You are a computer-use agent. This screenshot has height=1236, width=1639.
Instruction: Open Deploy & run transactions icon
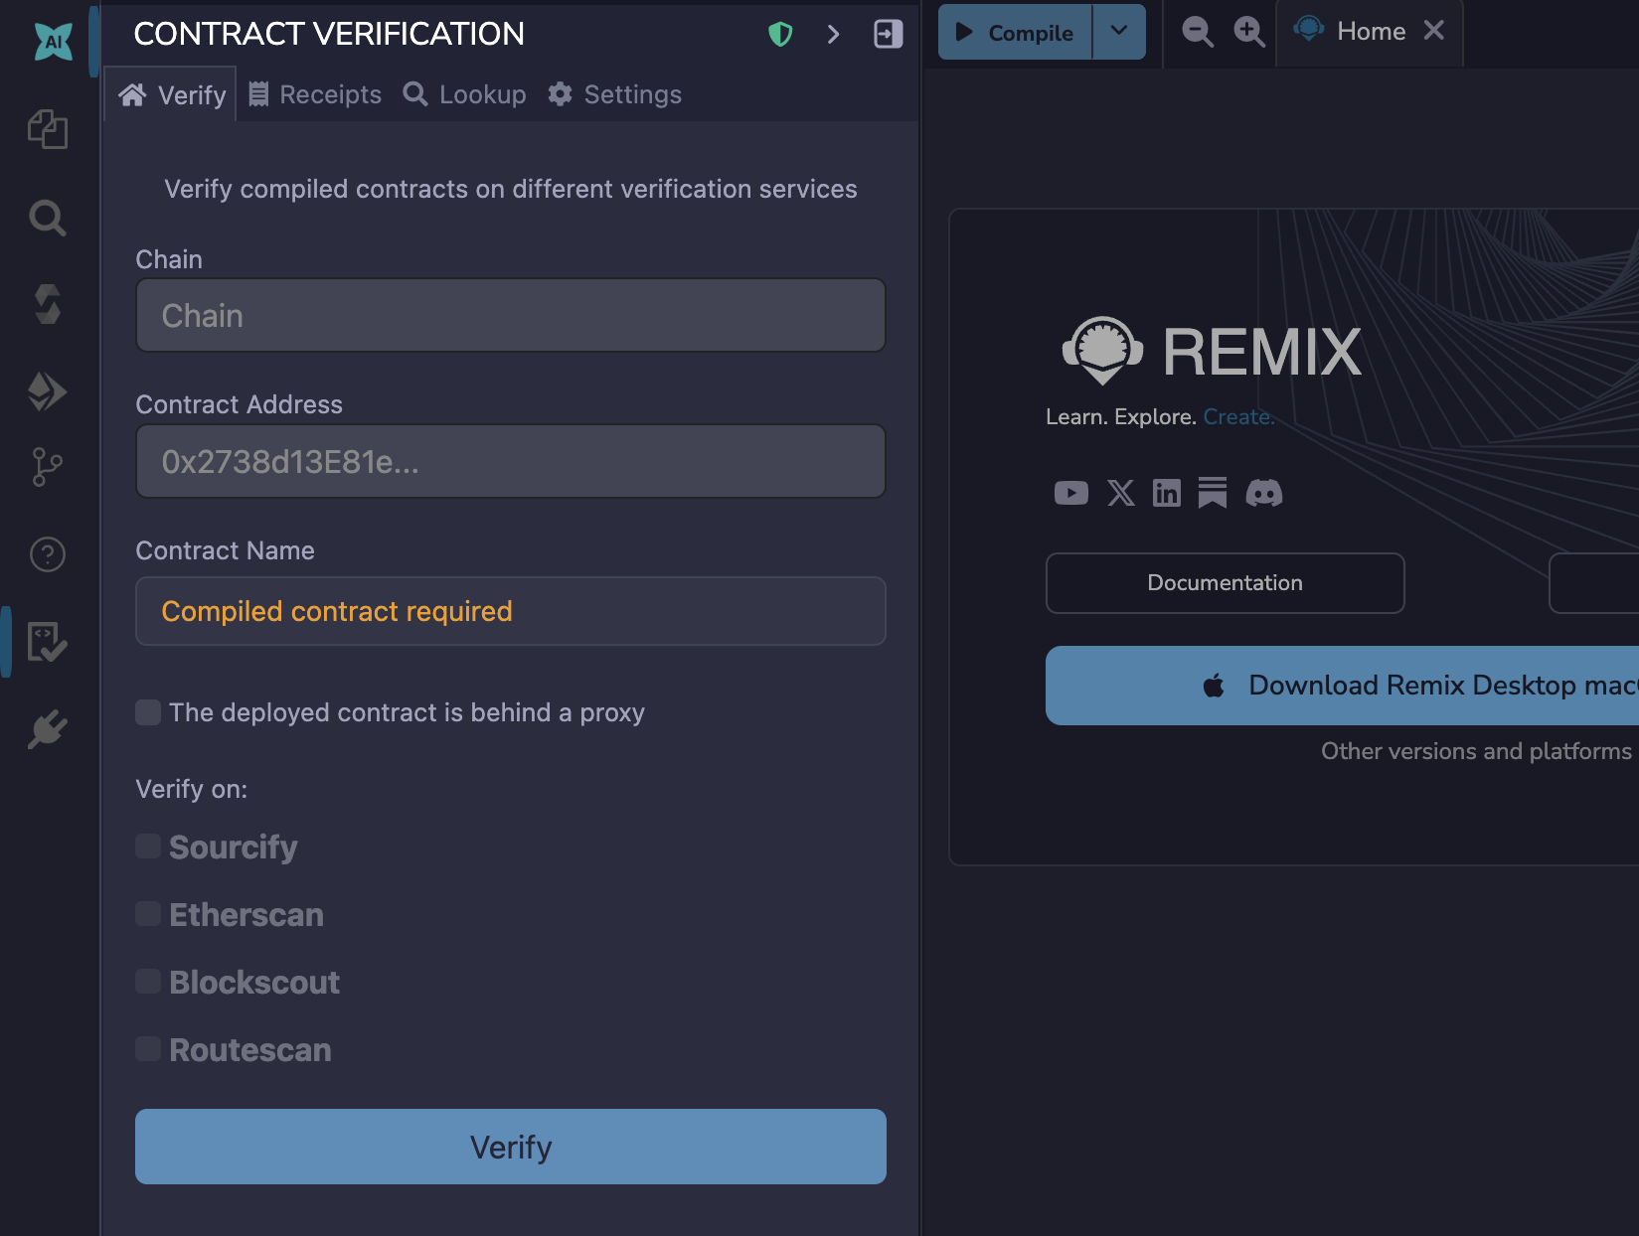48,391
